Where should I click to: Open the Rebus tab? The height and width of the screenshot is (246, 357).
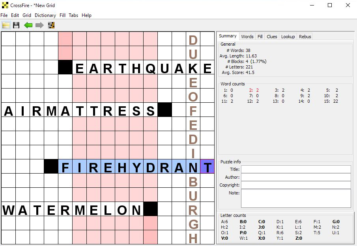tap(305, 37)
